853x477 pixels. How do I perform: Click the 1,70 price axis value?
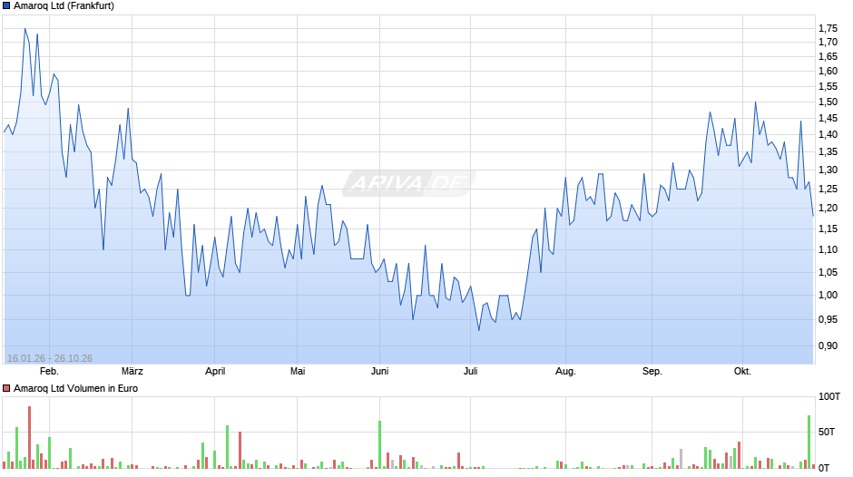[x=828, y=42]
